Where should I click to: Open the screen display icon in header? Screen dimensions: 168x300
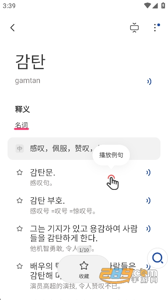pyautogui.click(x=134, y=28)
